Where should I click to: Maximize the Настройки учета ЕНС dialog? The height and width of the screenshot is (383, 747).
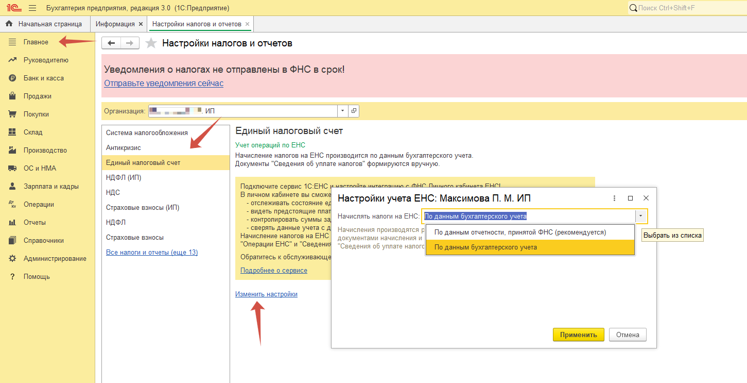630,198
